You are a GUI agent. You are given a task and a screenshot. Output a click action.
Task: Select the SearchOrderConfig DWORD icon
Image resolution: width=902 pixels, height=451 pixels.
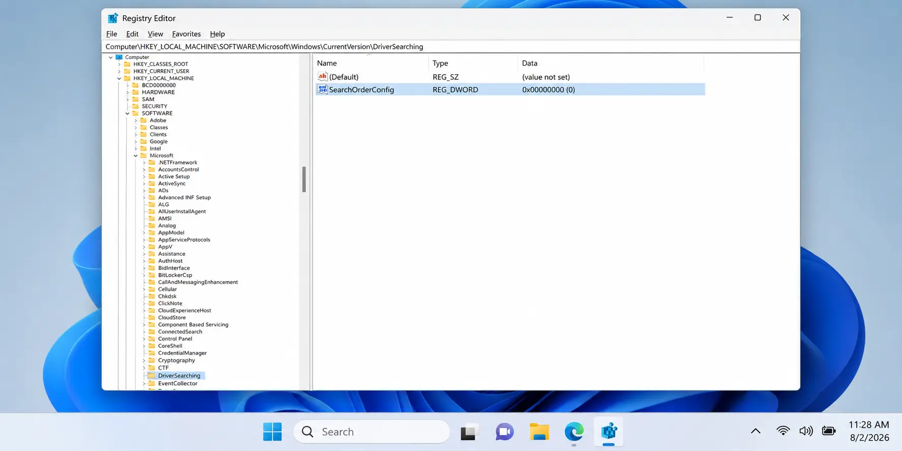click(x=322, y=89)
